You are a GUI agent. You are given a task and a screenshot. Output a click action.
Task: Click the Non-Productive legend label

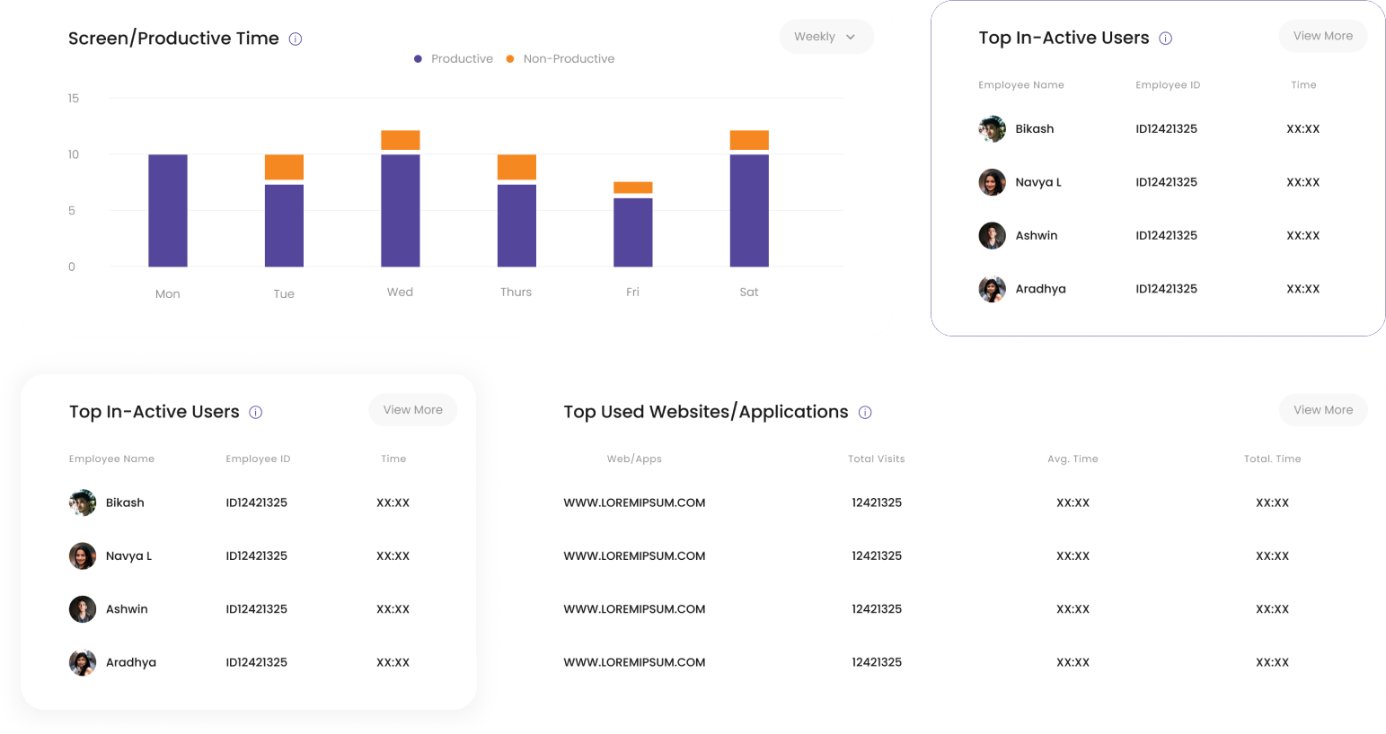569,59
